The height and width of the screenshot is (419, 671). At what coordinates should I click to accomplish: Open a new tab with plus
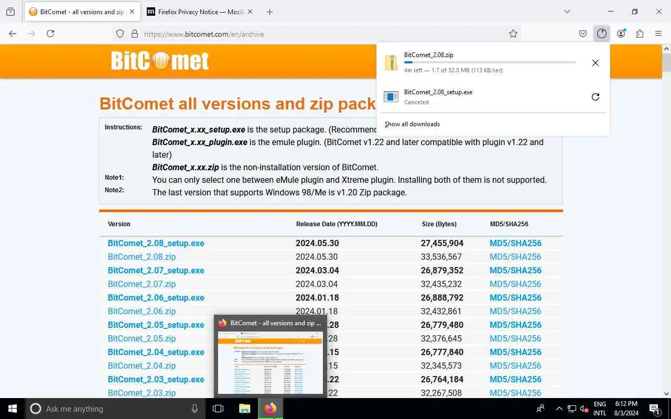[x=269, y=12]
